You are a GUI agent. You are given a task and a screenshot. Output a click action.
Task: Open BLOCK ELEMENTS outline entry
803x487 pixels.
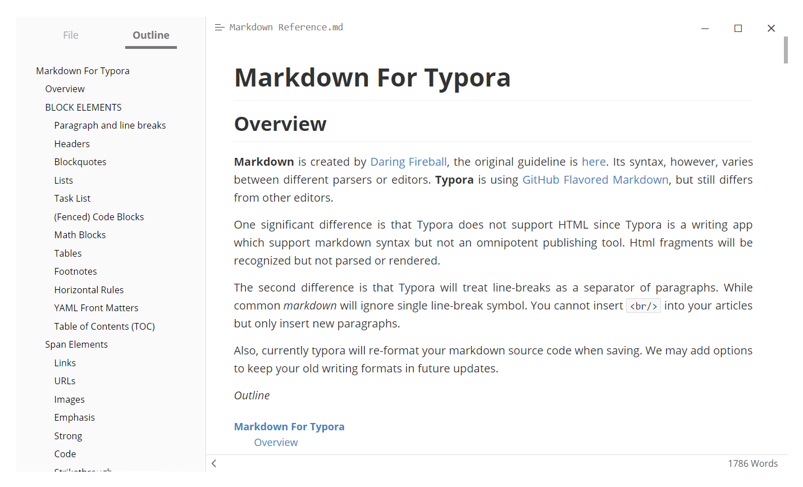point(83,107)
